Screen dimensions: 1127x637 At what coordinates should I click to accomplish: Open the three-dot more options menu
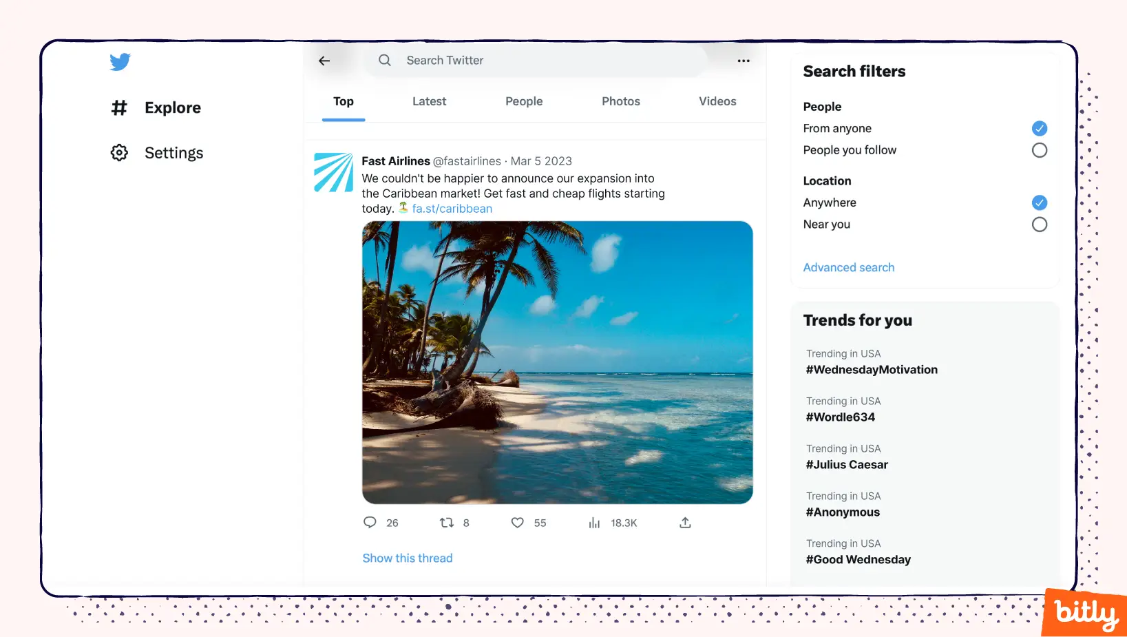pos(744,61)
